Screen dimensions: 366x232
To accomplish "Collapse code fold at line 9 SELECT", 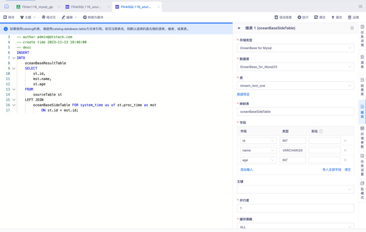I will 14,68.
